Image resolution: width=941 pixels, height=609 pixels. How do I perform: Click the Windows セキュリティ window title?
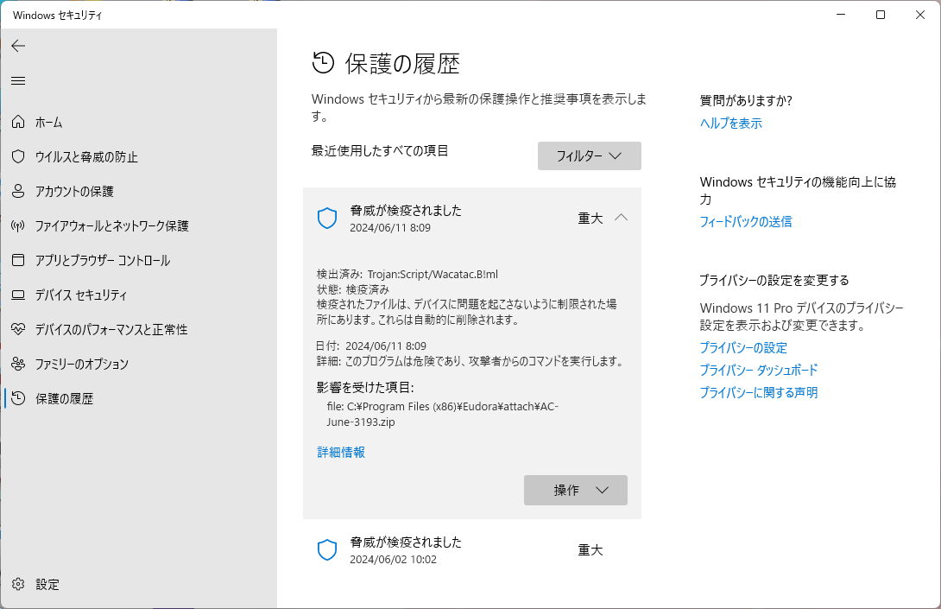pyautogui.click(x=58, y=15)
